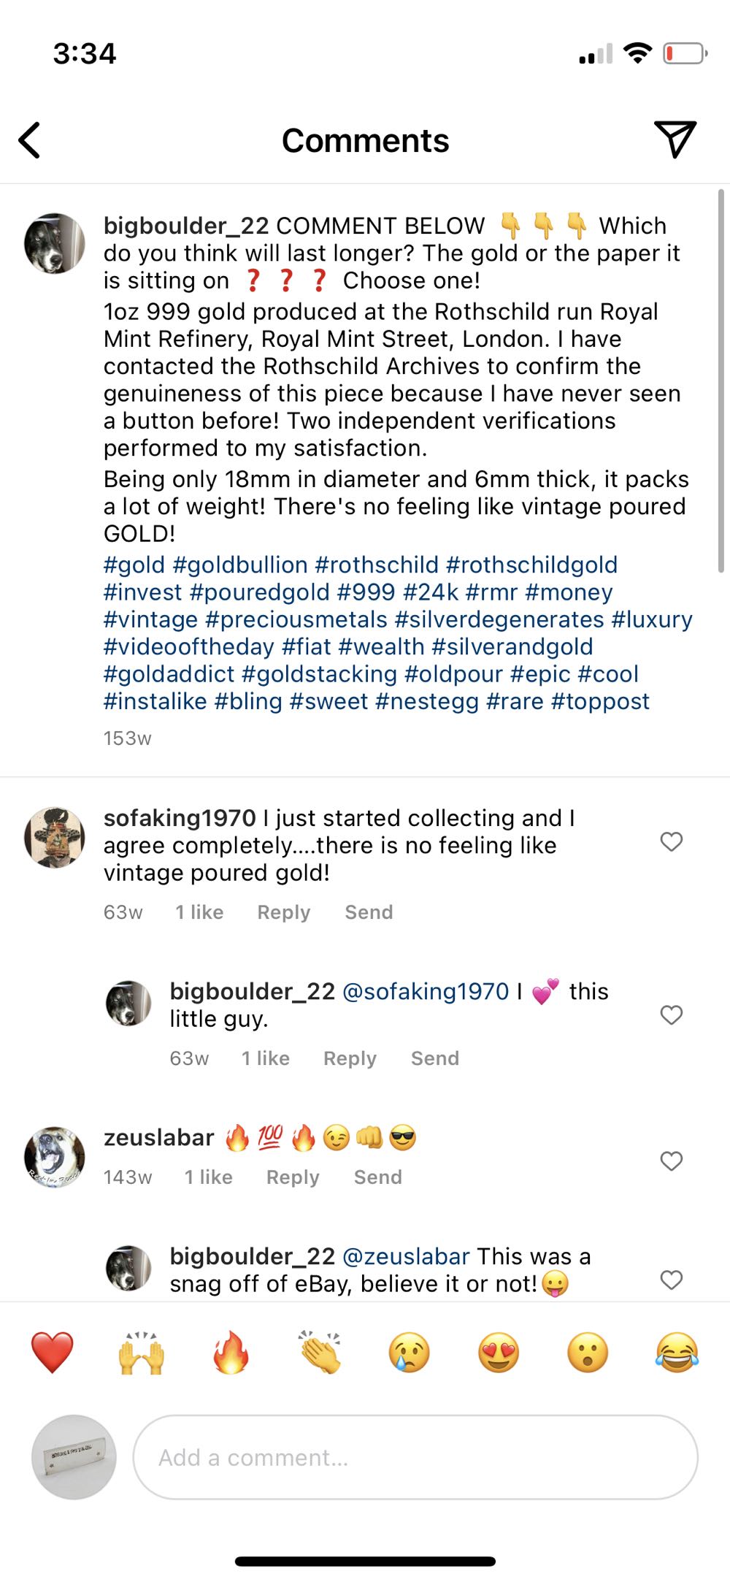
Task: Send the crying face emoji reaction
Action: click(410, 1352)
